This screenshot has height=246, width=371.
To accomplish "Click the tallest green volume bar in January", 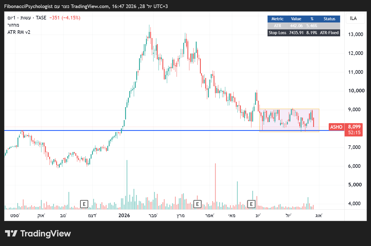I will pyautogui.click(x=127, y=184).
